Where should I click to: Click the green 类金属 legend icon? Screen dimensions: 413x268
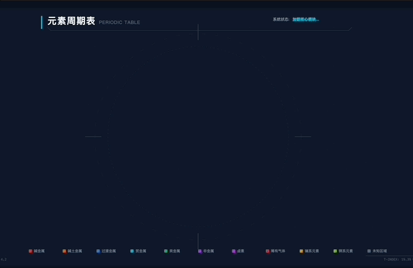click(166, 251)
